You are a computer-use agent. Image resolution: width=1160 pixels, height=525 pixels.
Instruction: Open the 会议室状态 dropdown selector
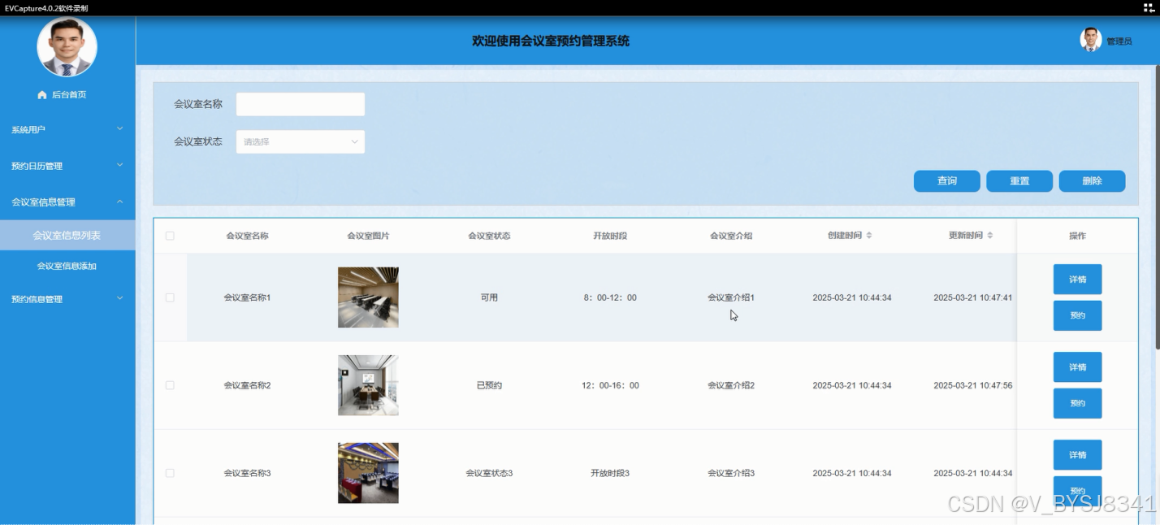(x=300, y=141)
